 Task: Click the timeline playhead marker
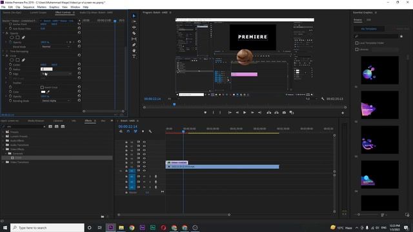pyautogui.click(x=183, y=131)
